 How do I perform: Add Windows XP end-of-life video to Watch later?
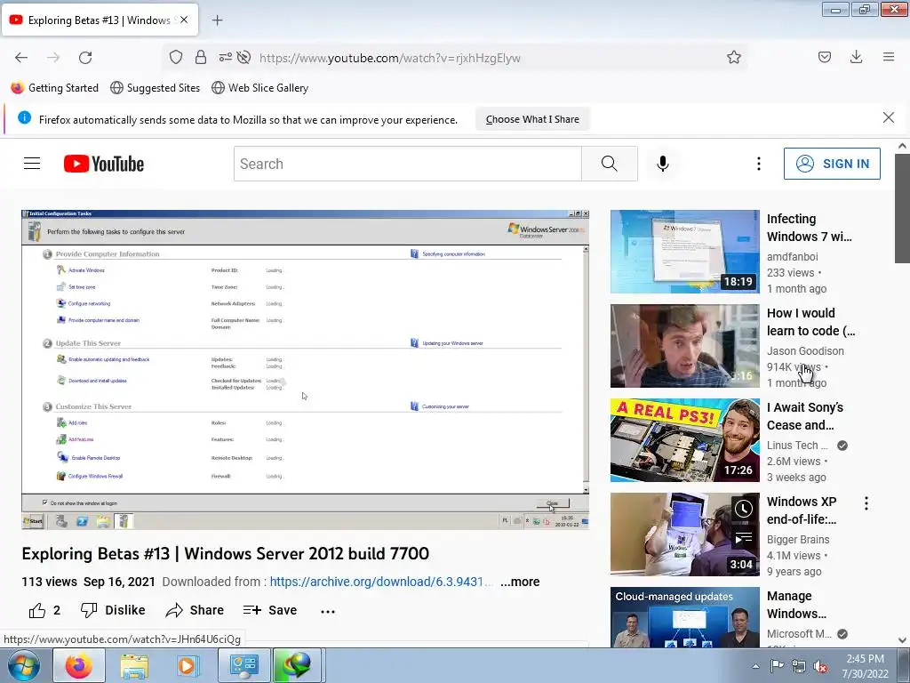click(x=744, y=510)
